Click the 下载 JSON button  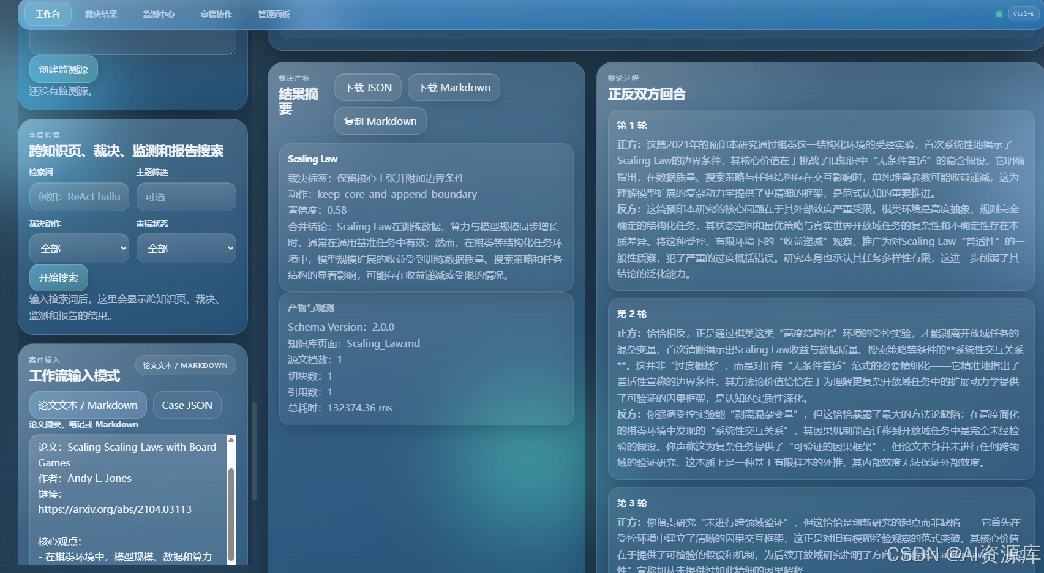click(x=368, y=88)
